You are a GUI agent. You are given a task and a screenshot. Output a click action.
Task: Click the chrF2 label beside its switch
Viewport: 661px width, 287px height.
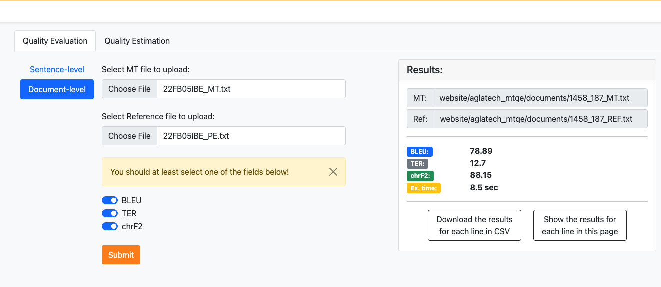(132, 226)
